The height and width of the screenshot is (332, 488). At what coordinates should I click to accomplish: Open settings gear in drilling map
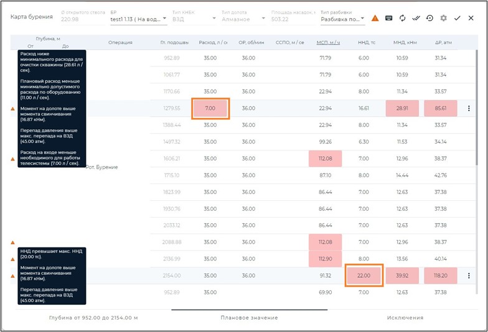point(443,18)
